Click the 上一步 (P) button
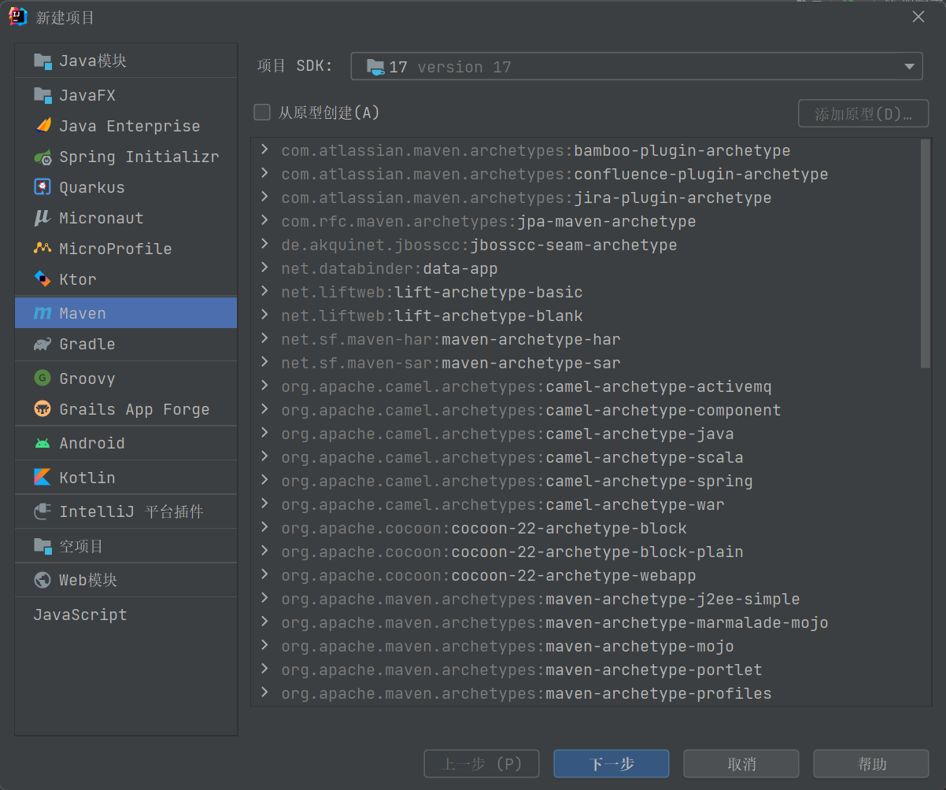Image resolution: width=946 pixels, height=790 pixels. click(482, 764)
